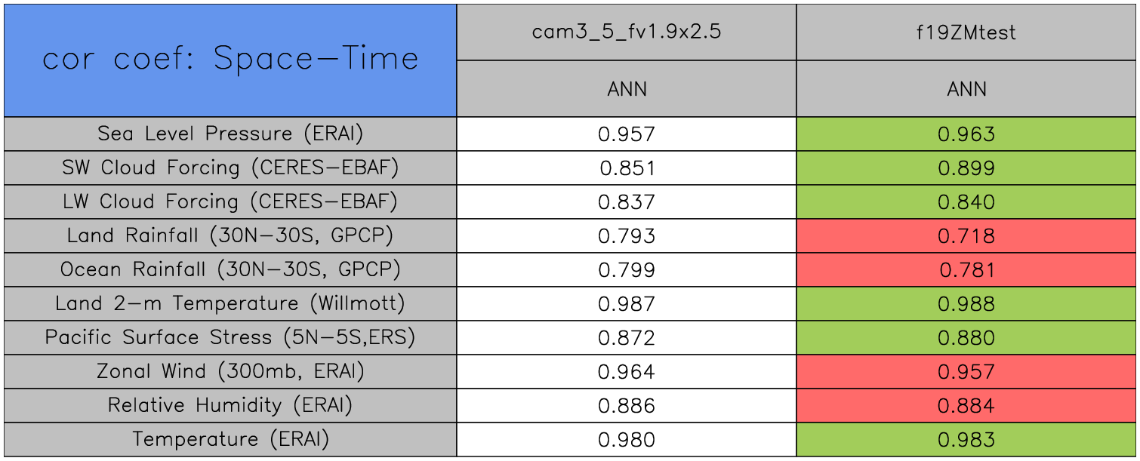Select the f19ZMtest column header
1140x461 pixels.
[966, 32]
